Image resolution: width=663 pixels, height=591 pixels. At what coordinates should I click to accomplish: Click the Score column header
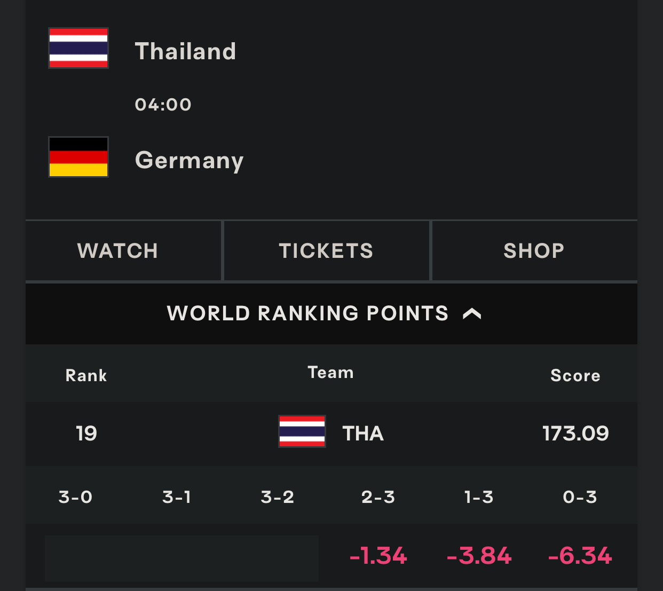pos(575,375)
